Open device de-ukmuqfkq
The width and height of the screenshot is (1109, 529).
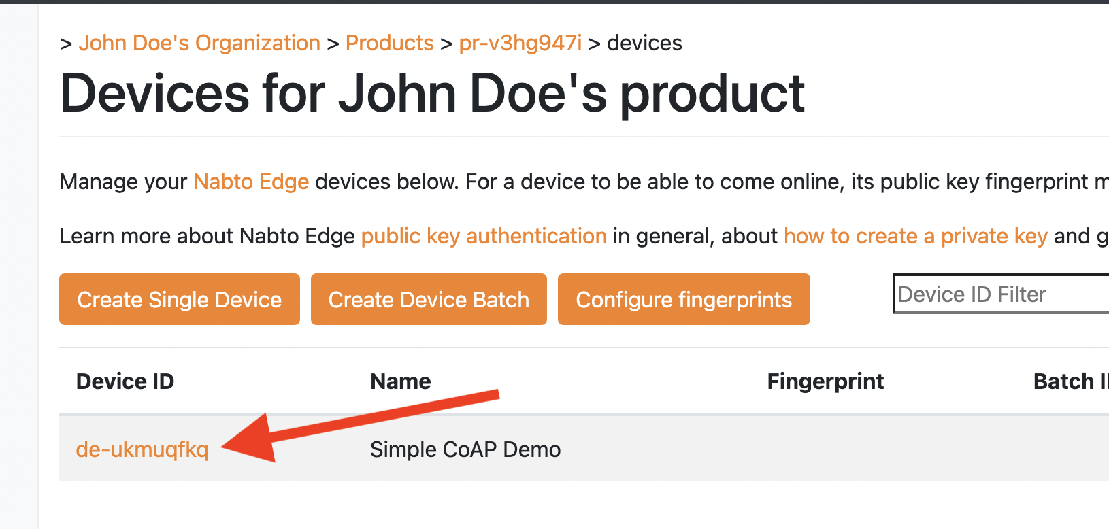tap(142, 449)
